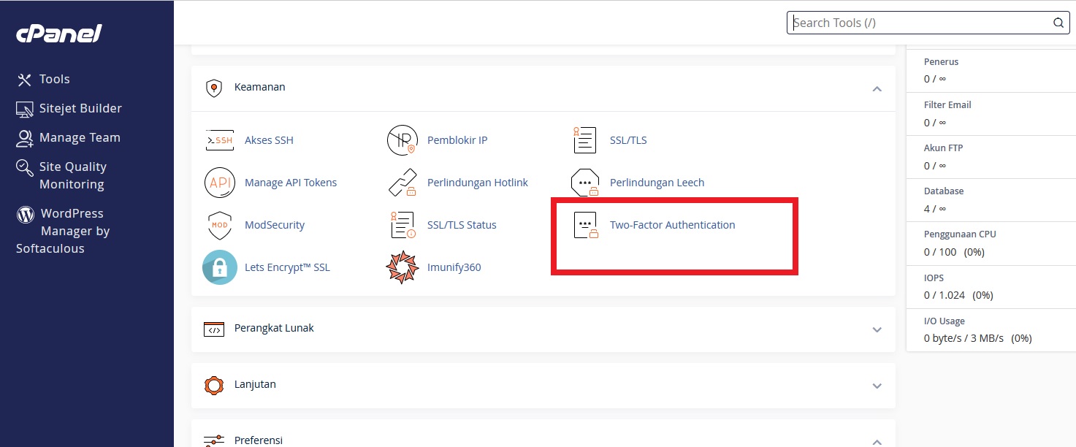The image size is (1076, 447).
Task: Open the Imunify360 link
Action: (454, 267)
